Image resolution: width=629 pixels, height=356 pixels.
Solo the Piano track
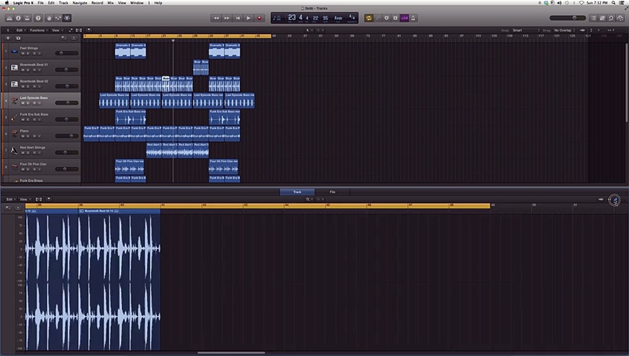point(28,136)
